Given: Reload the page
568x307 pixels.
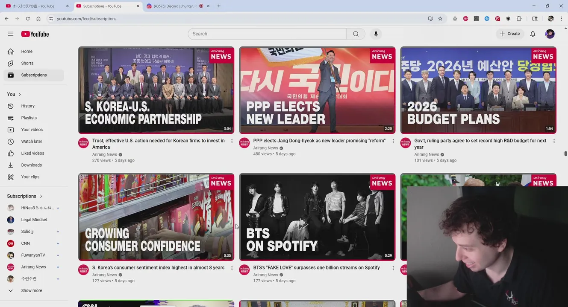Looking at the screenshot, I should point(28,19).
